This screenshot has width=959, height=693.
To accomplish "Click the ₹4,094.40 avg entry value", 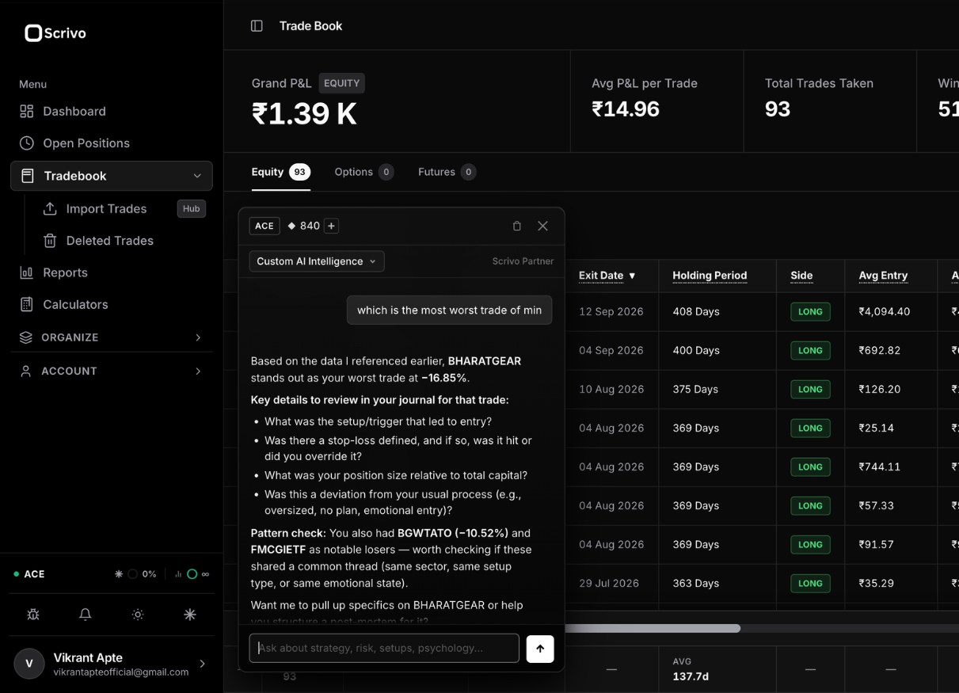I will 885,312.
